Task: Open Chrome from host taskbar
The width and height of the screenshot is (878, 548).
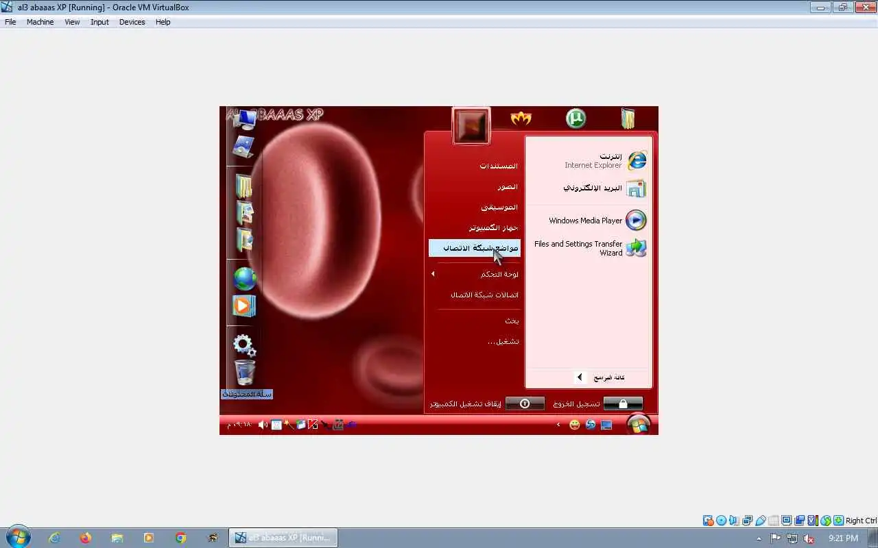Action: pyautogui.click(x=180, y=538)
